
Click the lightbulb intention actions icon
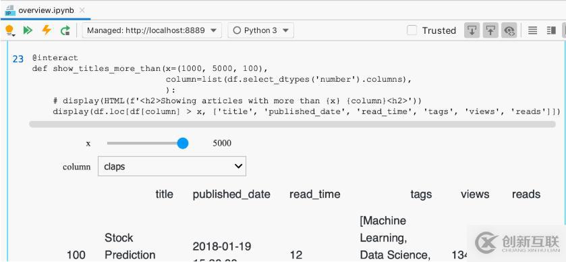coord(9,30)
